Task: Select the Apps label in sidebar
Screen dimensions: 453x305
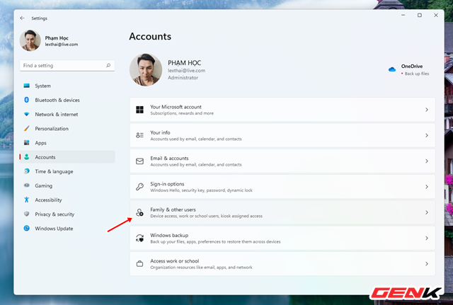Action: [x=41, y=143]
